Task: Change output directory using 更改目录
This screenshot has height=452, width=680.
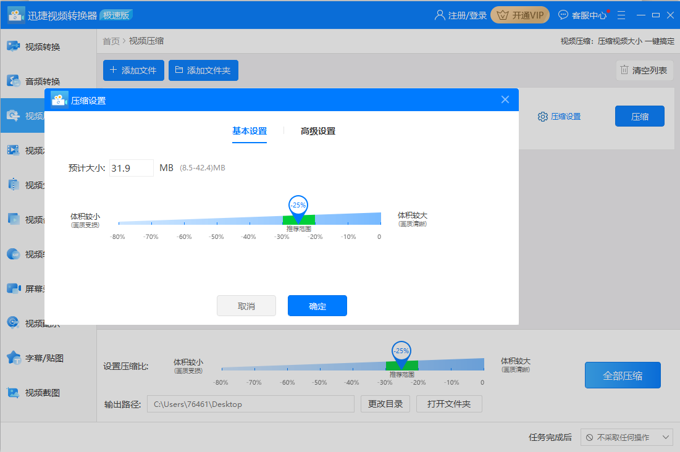Action: tap(385, 403)
